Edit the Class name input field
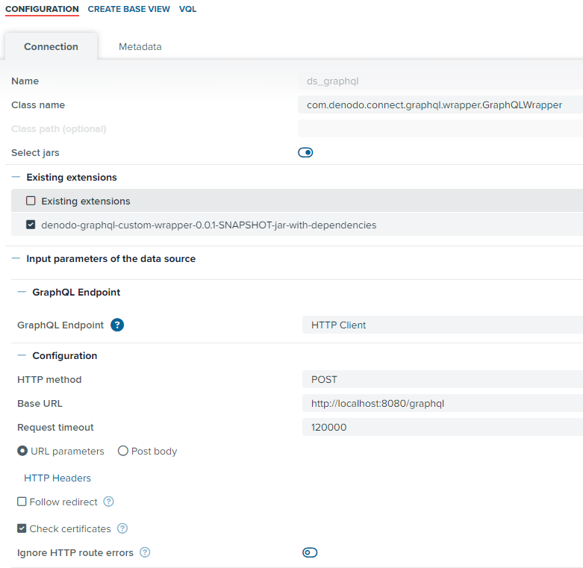The width and height of the screenshot is (583, 568). pos(440,104)
